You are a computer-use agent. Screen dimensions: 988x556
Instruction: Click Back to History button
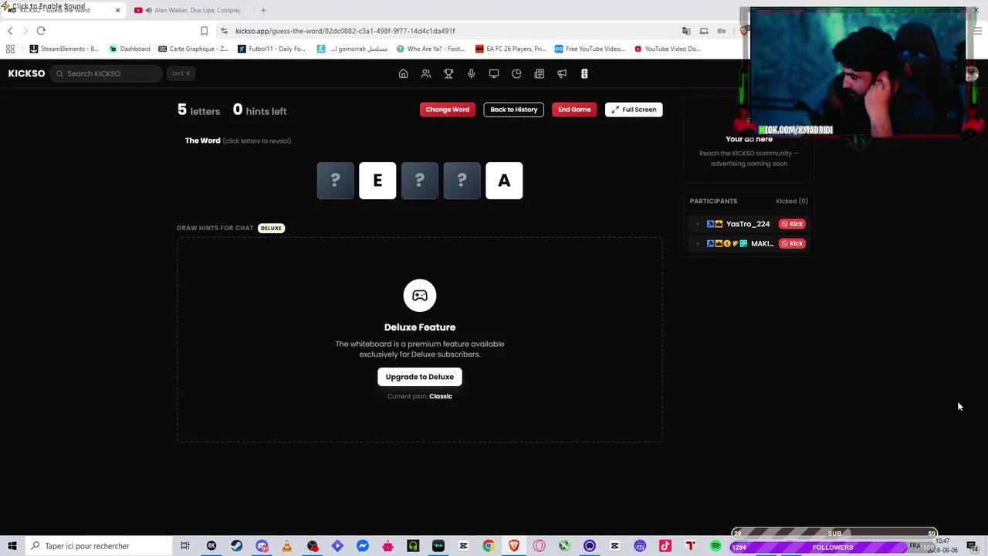pos(514,110)
